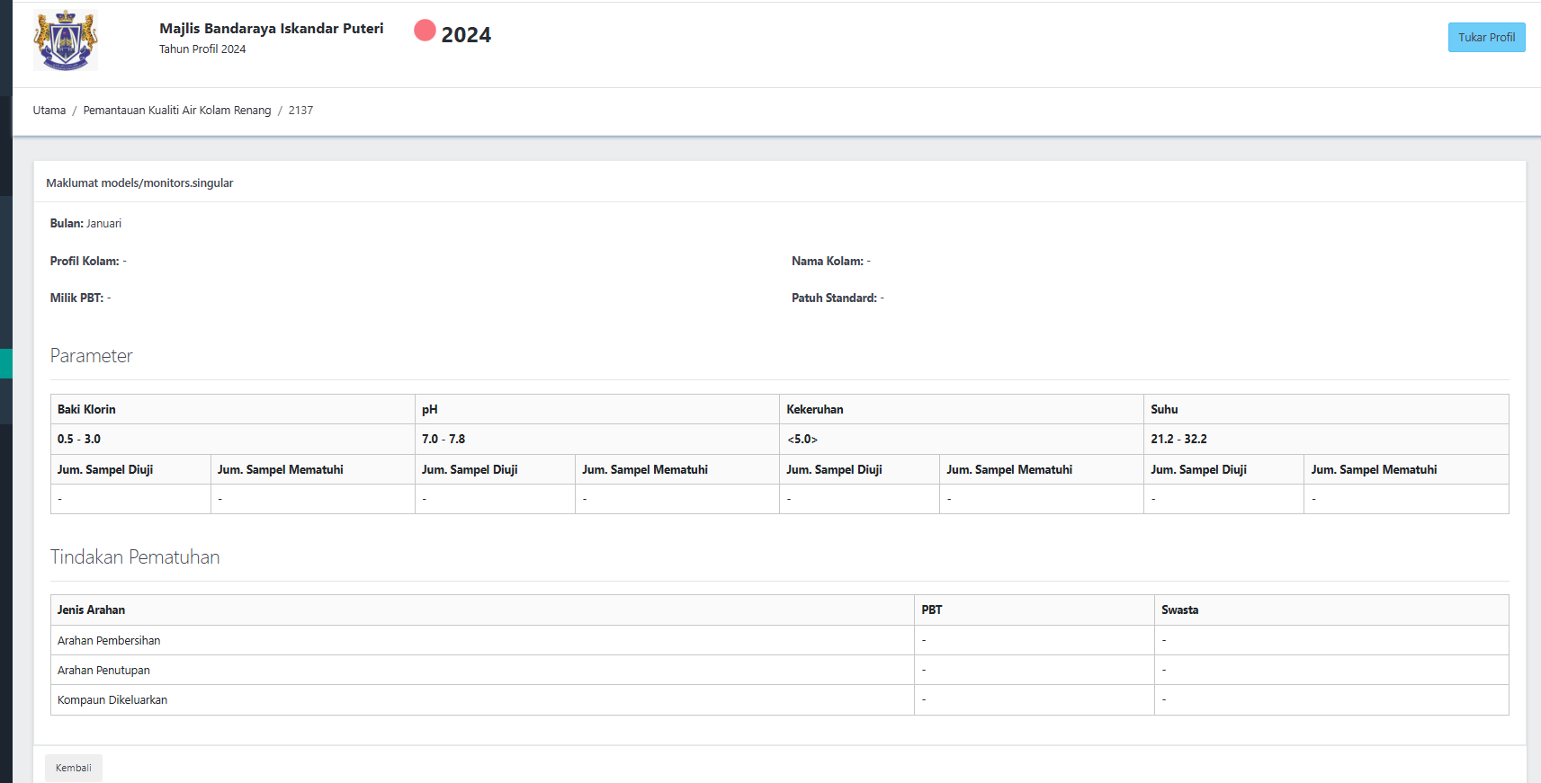Viewport: 1541px width, 783px height.
Task: Click the large 2024 year label
Action: coord(466,35)
